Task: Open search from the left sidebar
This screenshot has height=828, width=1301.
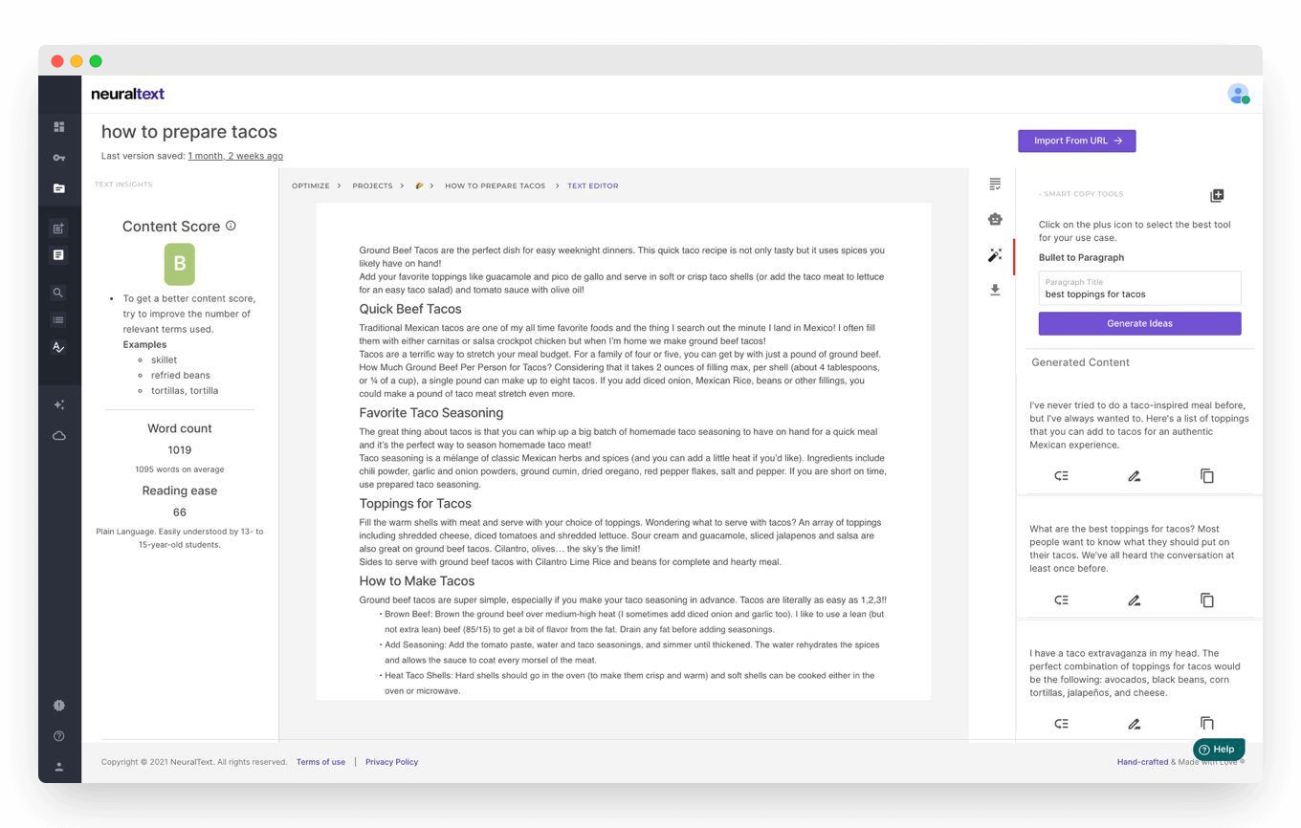Action: (58, 292)
